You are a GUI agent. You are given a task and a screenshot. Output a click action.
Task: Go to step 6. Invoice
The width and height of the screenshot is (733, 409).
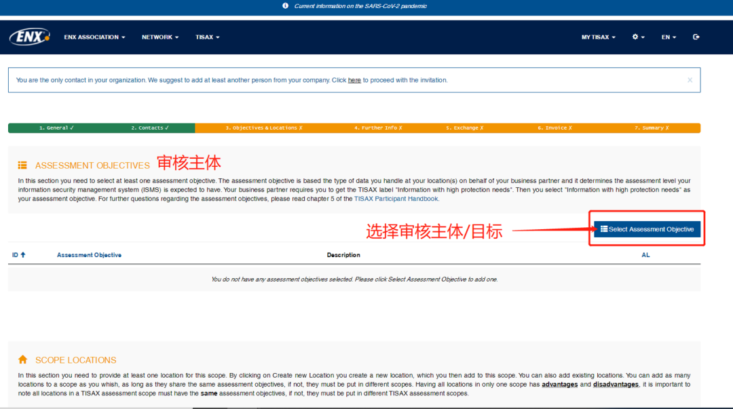coord(555,128)
